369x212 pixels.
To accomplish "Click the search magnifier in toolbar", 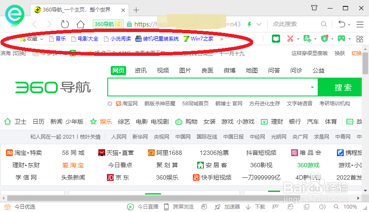I will pos(324,24).
